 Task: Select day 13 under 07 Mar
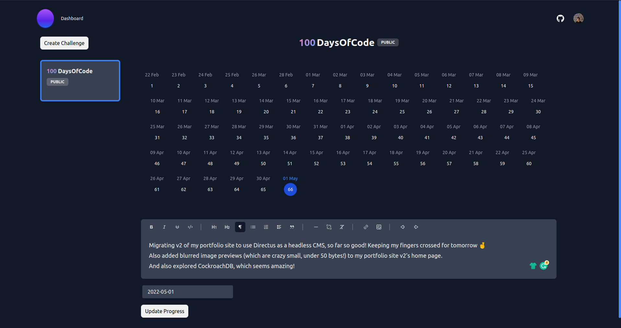tap(476, 86)
